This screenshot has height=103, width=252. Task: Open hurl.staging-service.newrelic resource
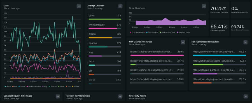[x=219, y=81]
